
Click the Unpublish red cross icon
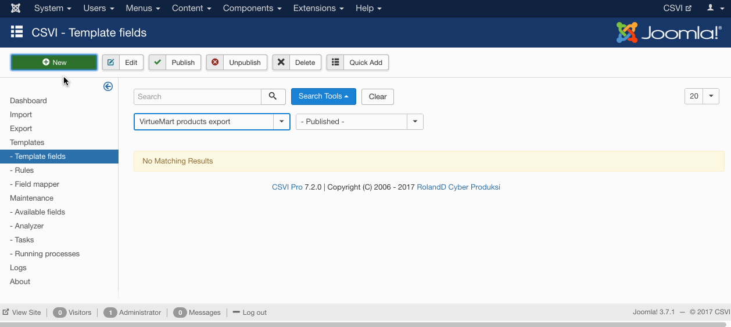(x=215, y=63)
